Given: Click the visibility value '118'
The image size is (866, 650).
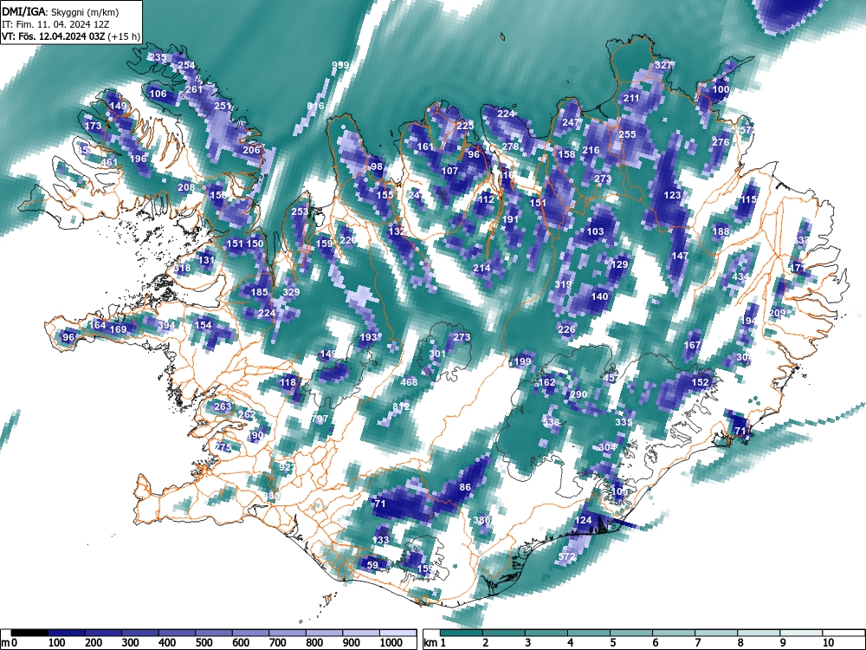Looking at the screenshot, I should [288, 382].
